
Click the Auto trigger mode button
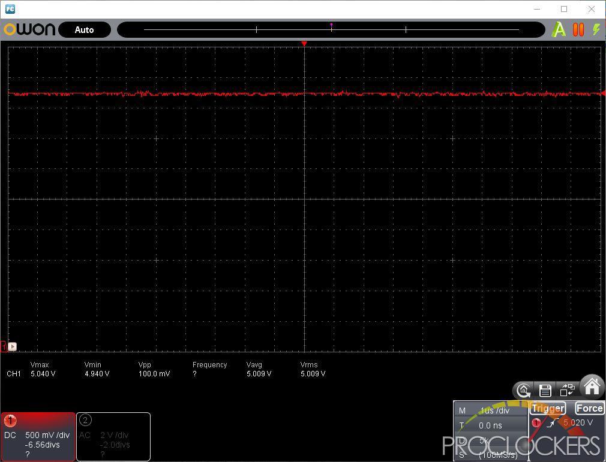coord(84,30)
